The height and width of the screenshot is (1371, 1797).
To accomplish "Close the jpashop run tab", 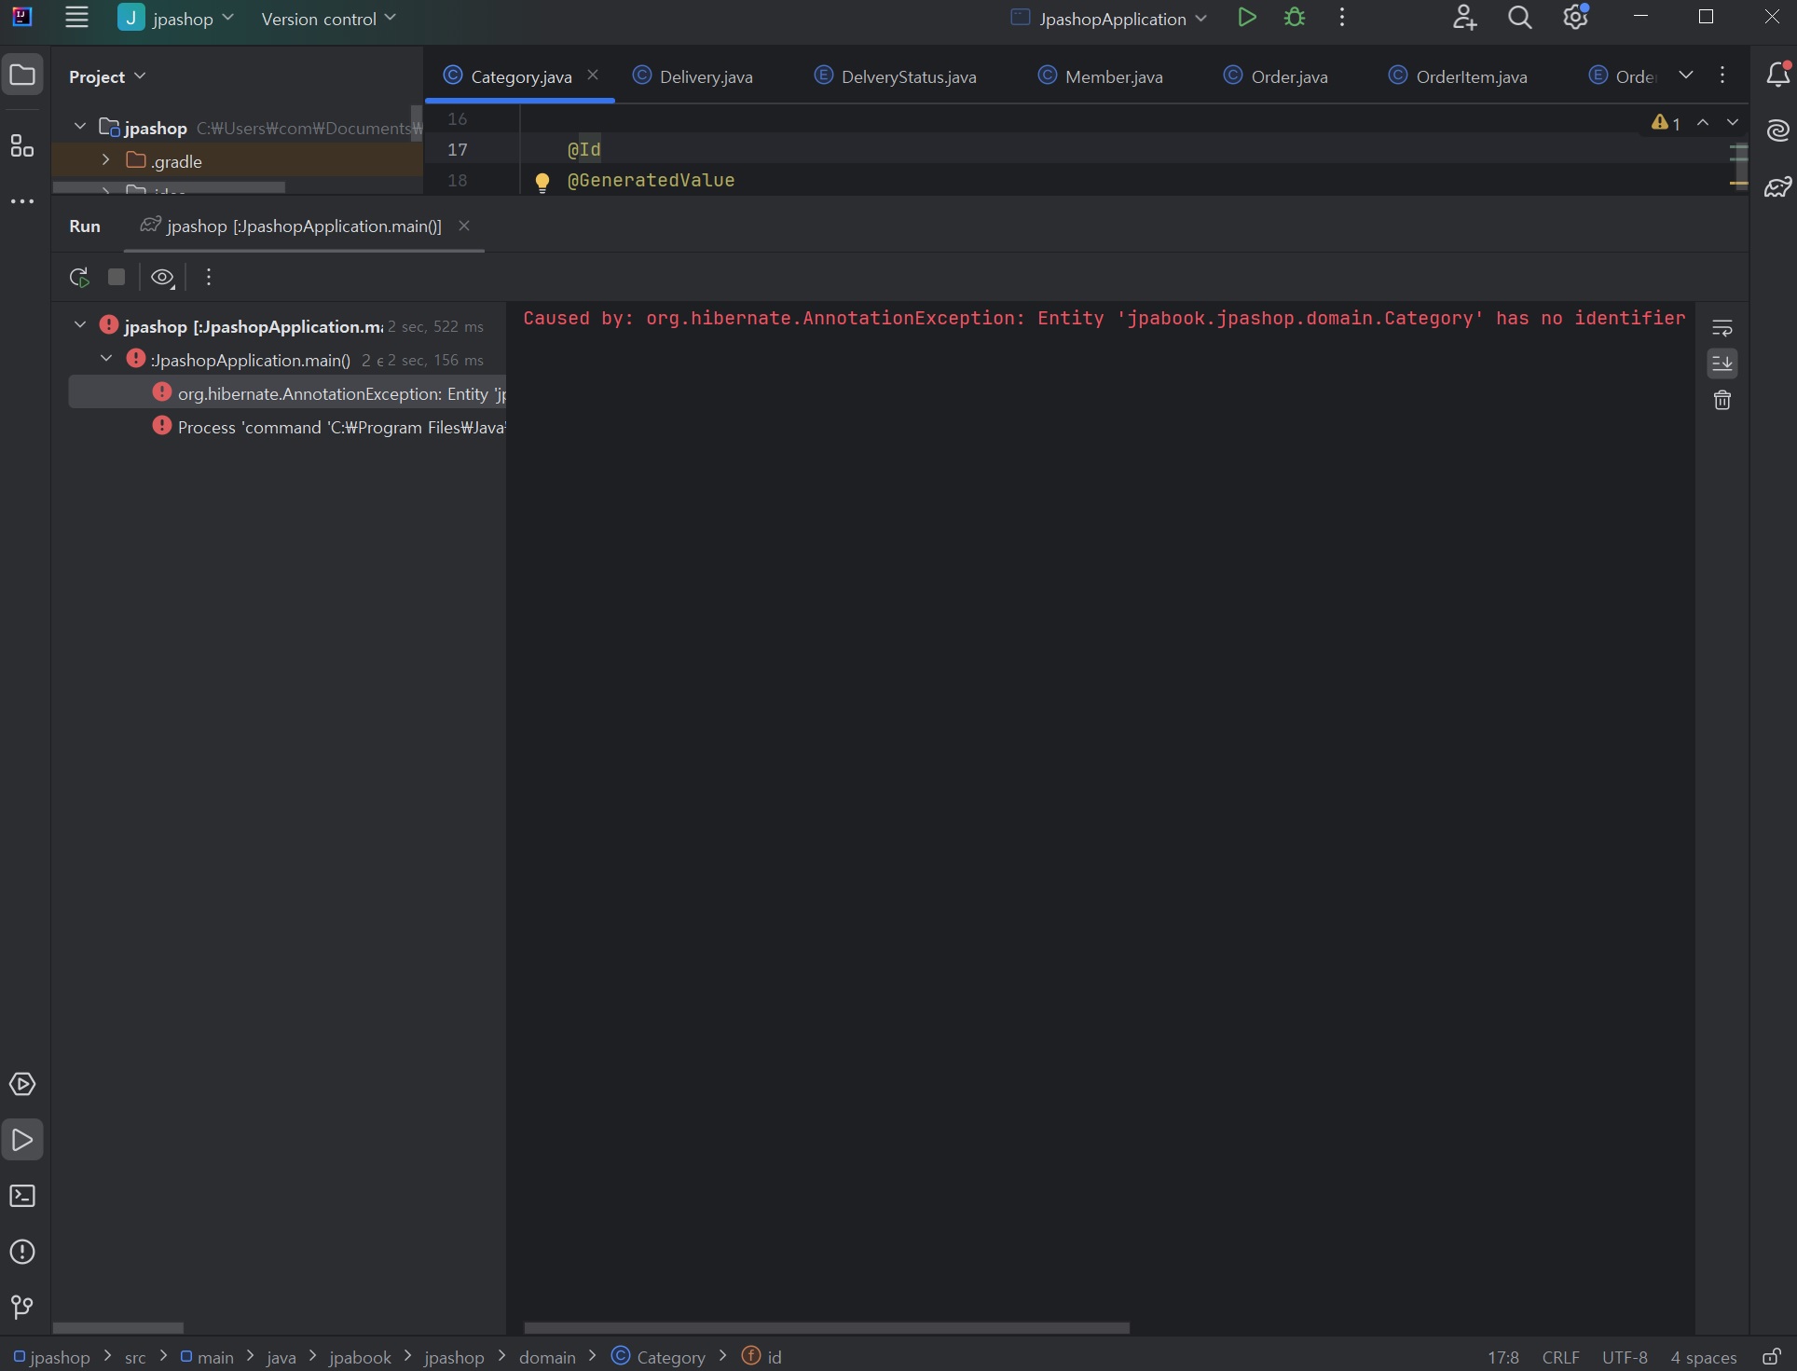I will coord(464,226).
